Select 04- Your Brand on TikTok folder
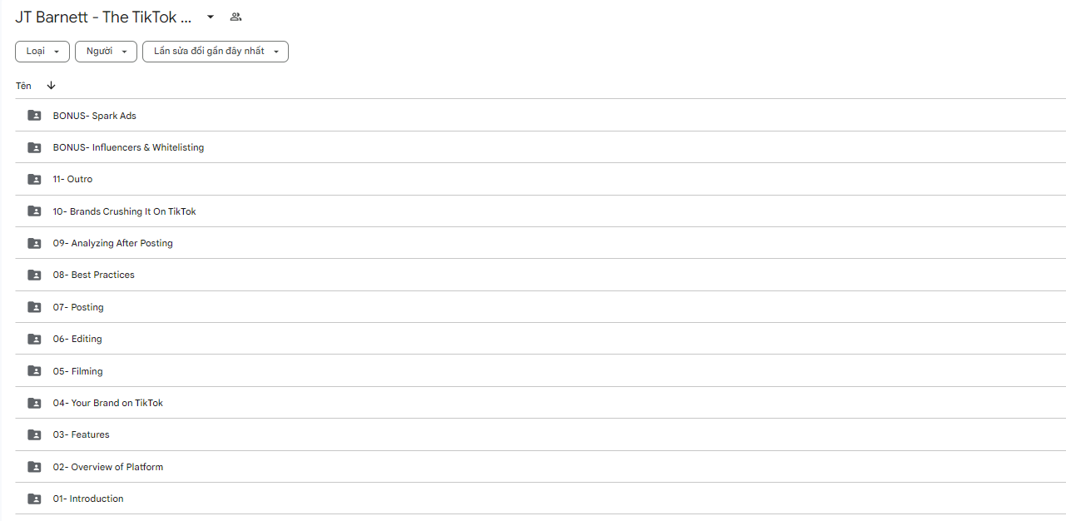 click(540, 403)
